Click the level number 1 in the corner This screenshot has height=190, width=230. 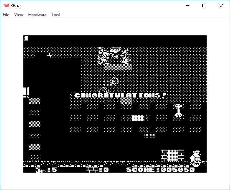[x=26, y=38]
